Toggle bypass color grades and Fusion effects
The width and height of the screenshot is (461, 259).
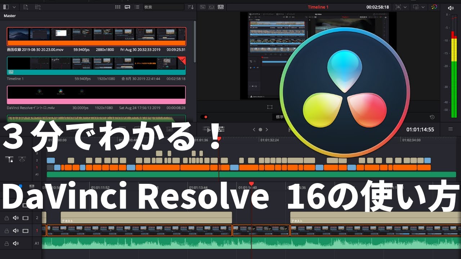[x=434, y=7]
